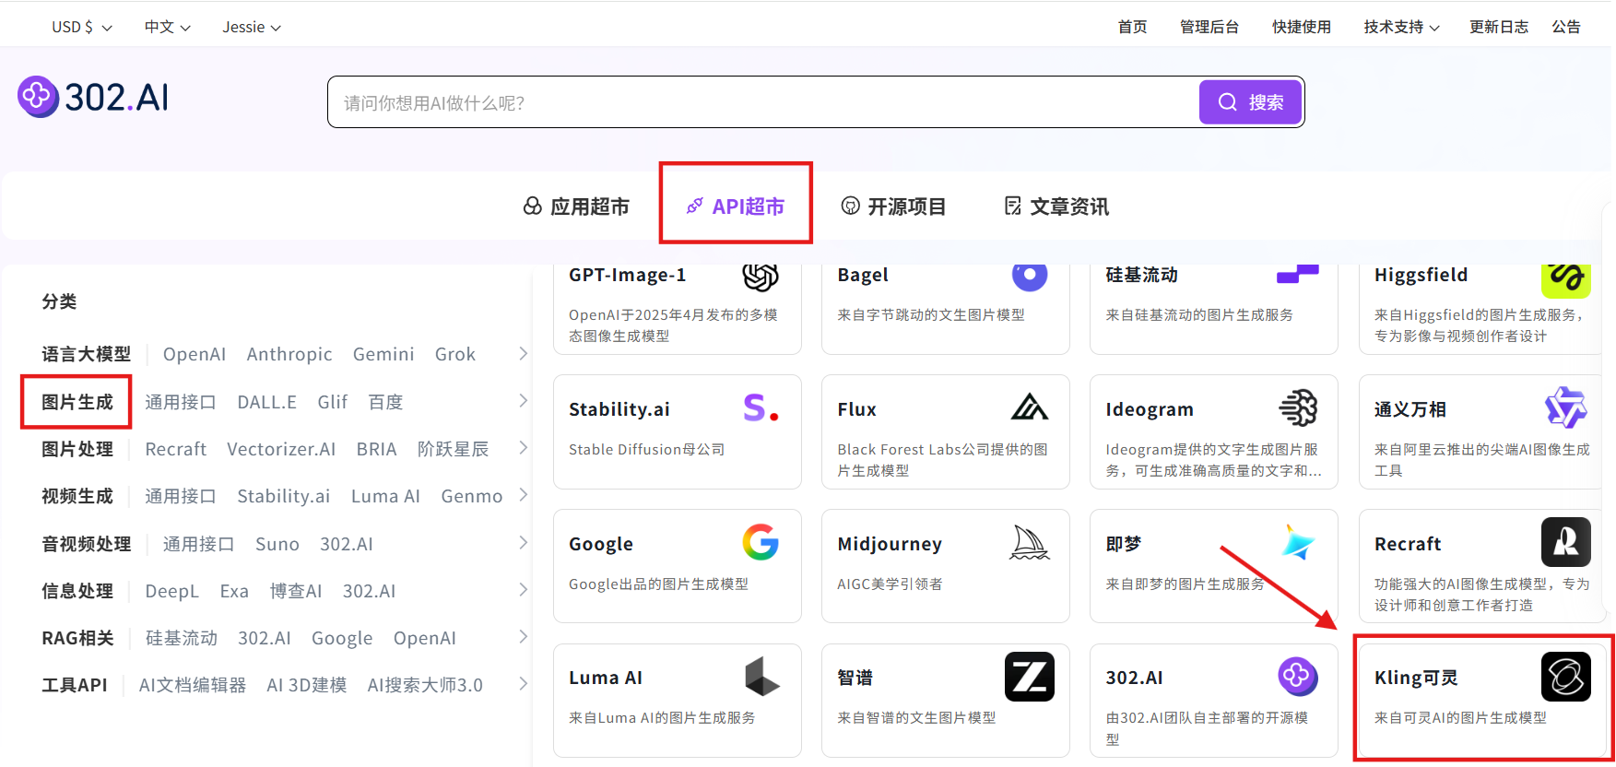Open the Jessie account dropdown
The height and width of the screenshot is (767, 1616).
coord(252,27)
